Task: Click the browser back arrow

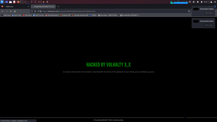Action: 3,11
